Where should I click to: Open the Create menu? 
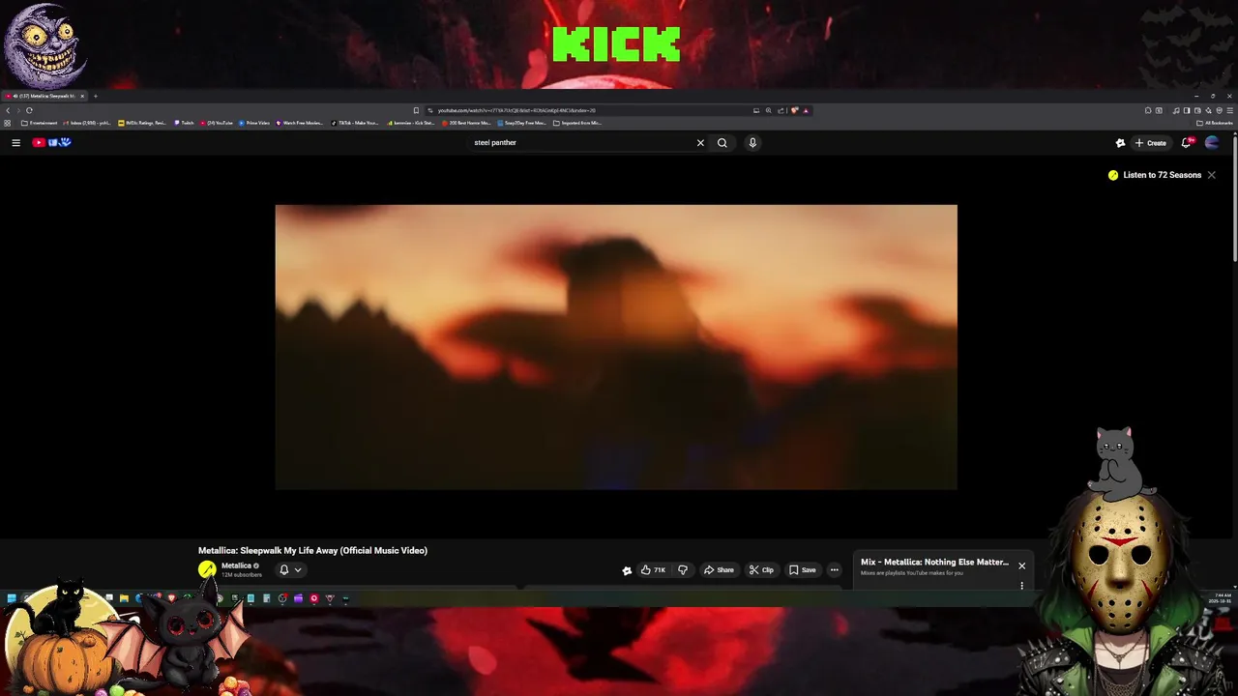pos(1151,142)
